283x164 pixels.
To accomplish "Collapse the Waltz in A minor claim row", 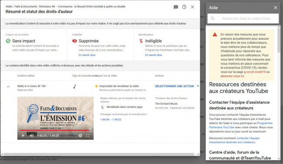I will tap(8, 87).
